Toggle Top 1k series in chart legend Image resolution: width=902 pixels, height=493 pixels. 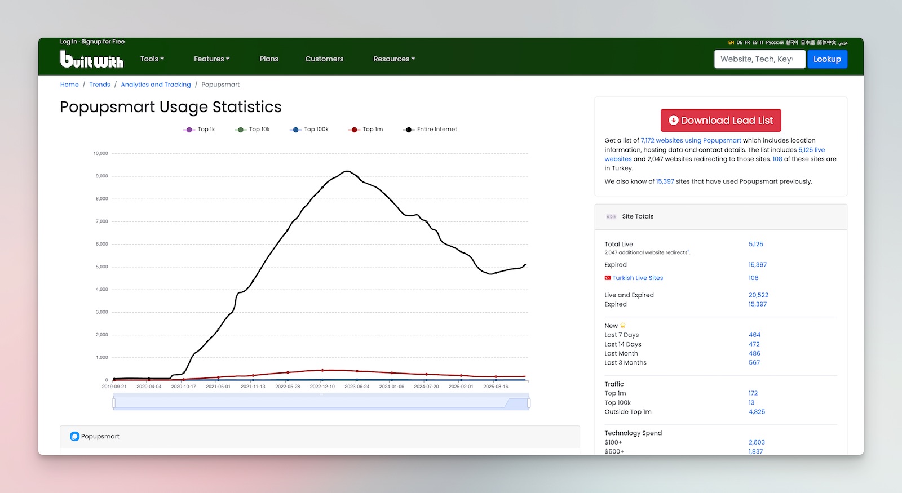[199, 130]
